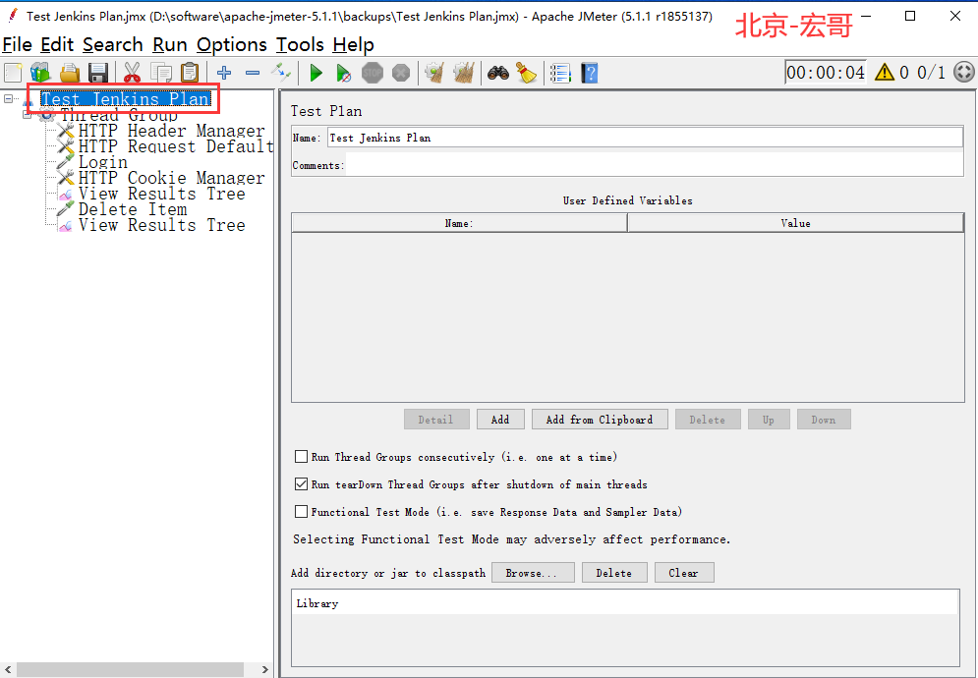
Task: Collapse the Test Jenkins Plan tree node
Action: [8, 98]
